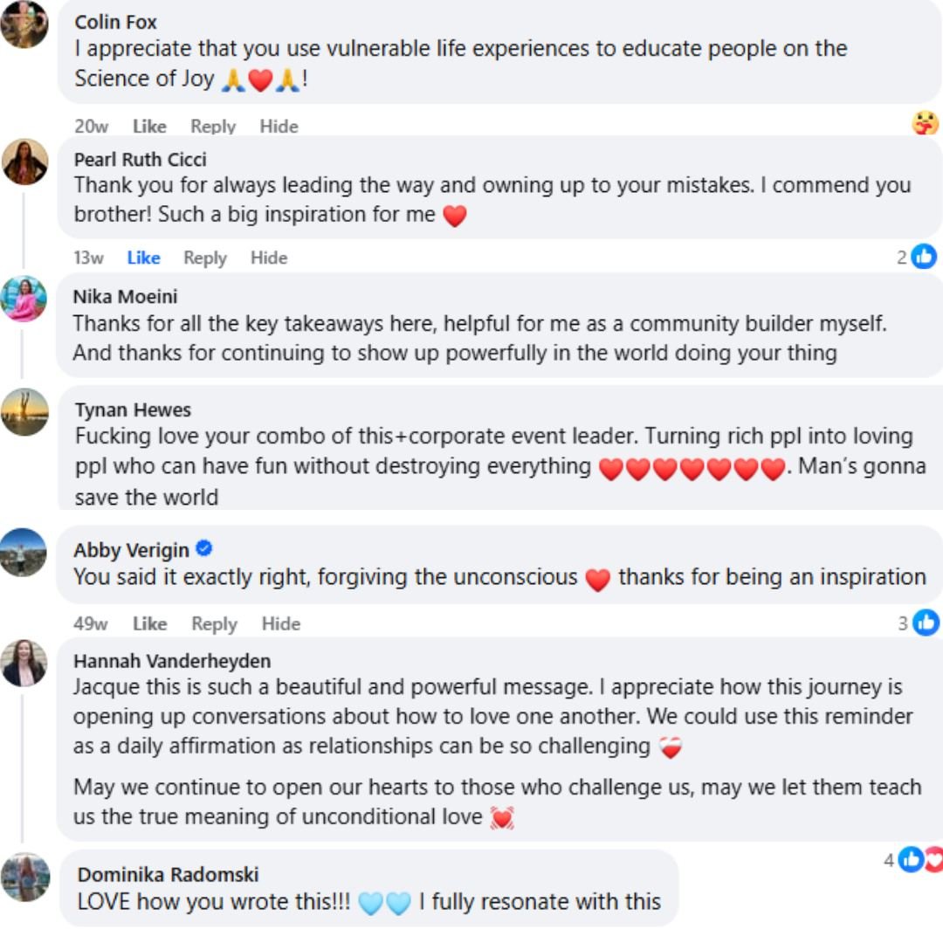Hide Colin Fox's comment

(x=279, y=127)
